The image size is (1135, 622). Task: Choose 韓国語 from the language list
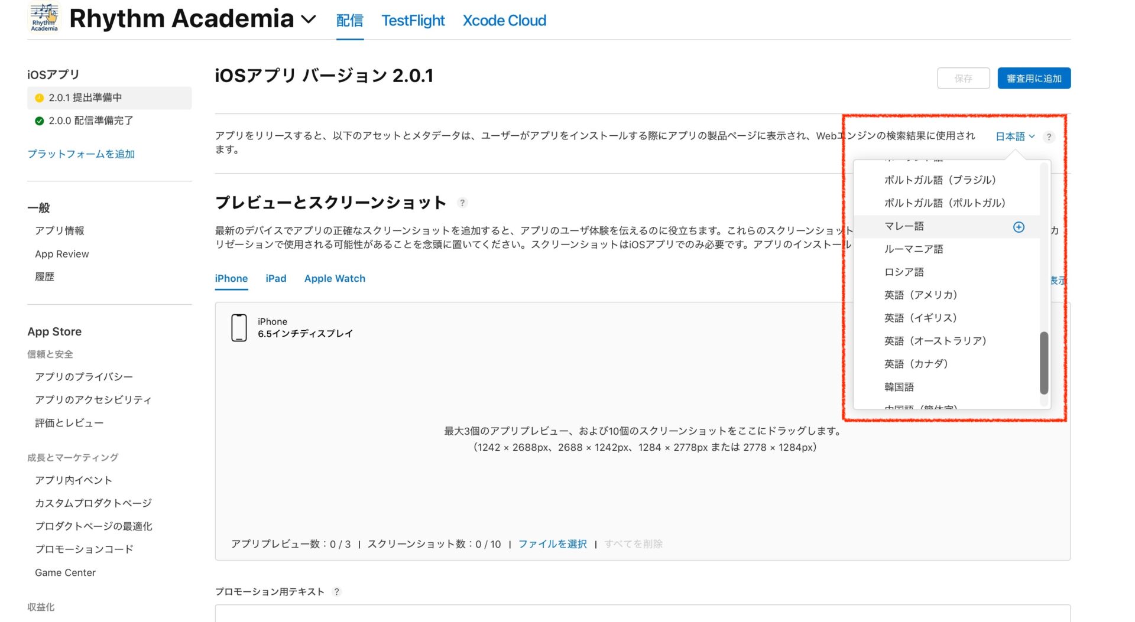click(899, 387)
